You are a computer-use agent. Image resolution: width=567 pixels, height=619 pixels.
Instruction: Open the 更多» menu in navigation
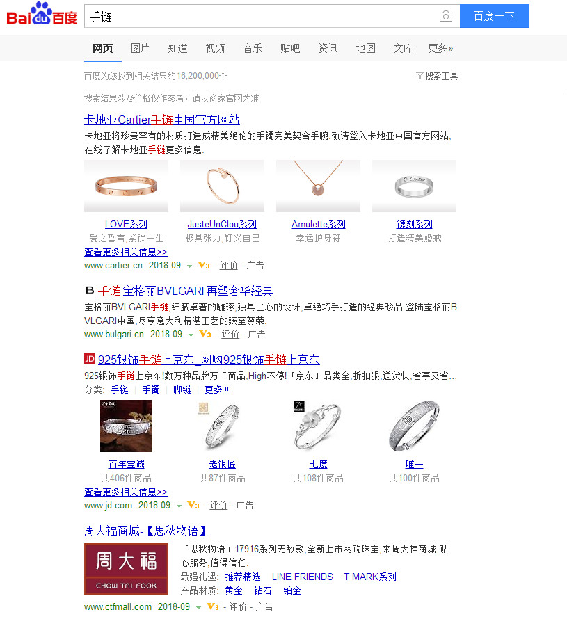(440, 49)
